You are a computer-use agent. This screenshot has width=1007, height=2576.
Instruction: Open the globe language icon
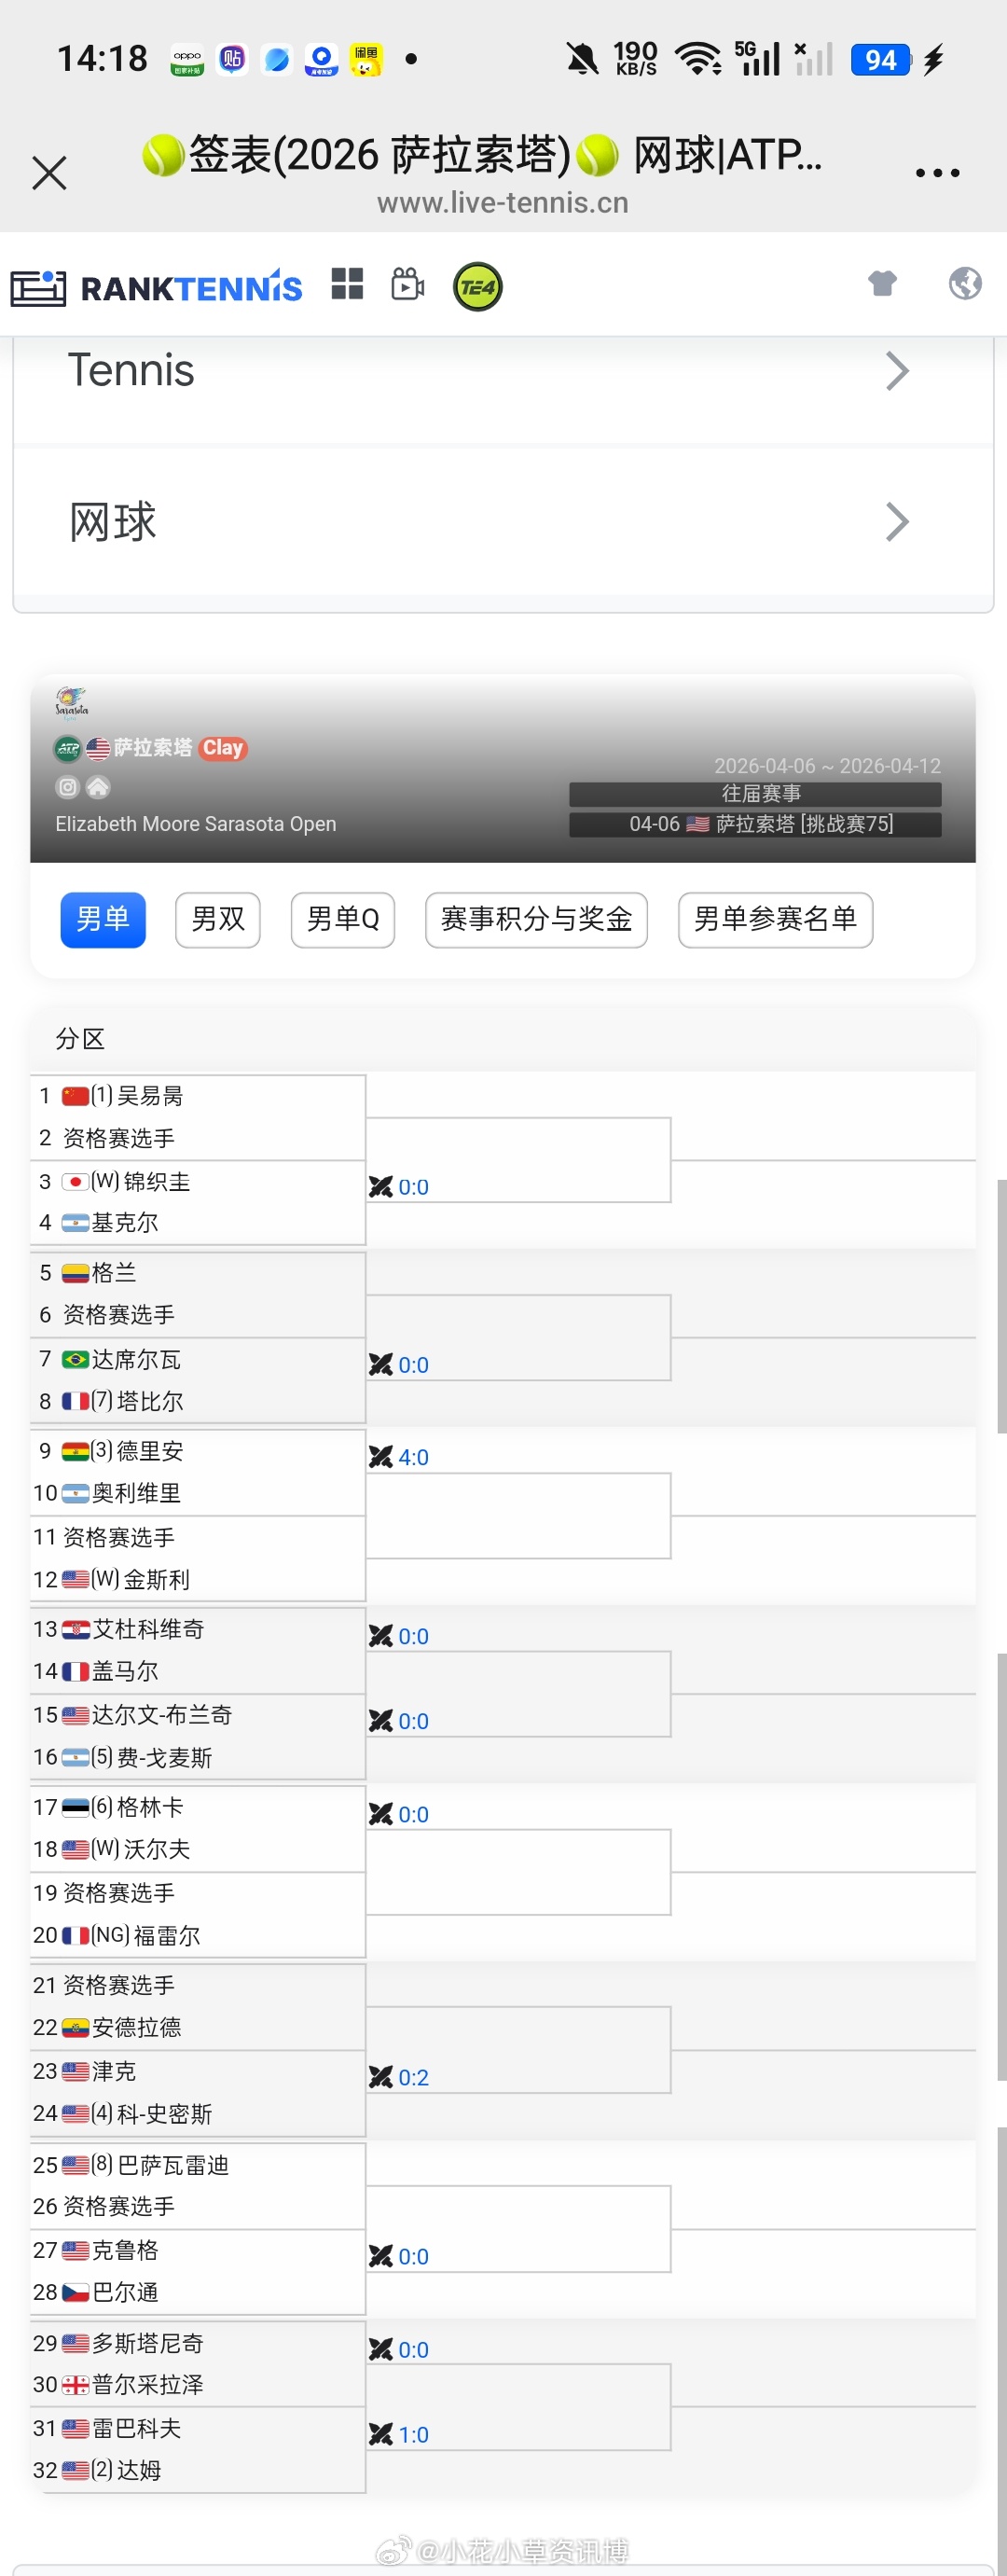[964, 283]
